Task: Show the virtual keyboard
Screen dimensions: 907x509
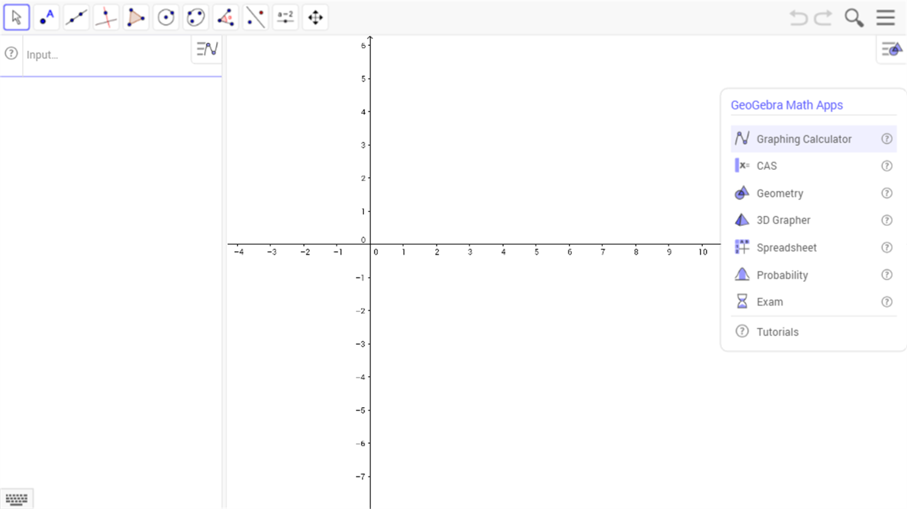Action: tap(17, 500)
